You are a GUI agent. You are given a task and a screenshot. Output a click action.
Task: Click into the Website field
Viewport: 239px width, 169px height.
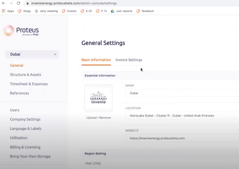182,138
